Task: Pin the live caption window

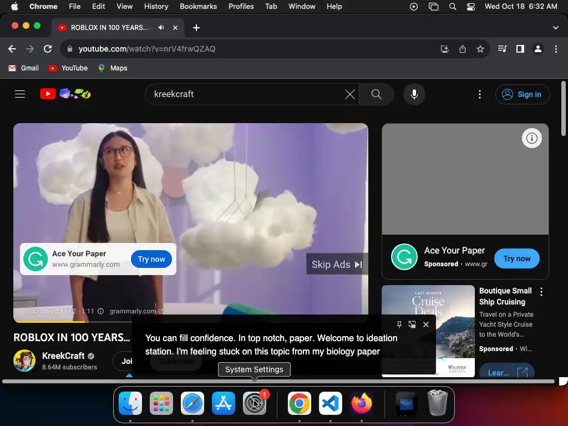Action: click(x=399, y=324)
